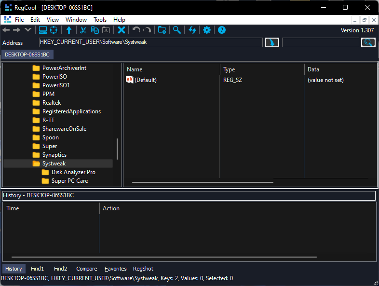
Task: Select the PowerArchiverInt key
Action: 64,68
